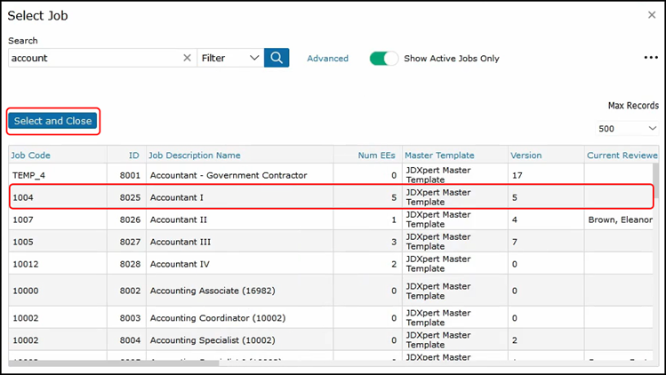Screen dimensions: 666x375
Task: Clear the search text with X icon
Action: pos(187,58)
